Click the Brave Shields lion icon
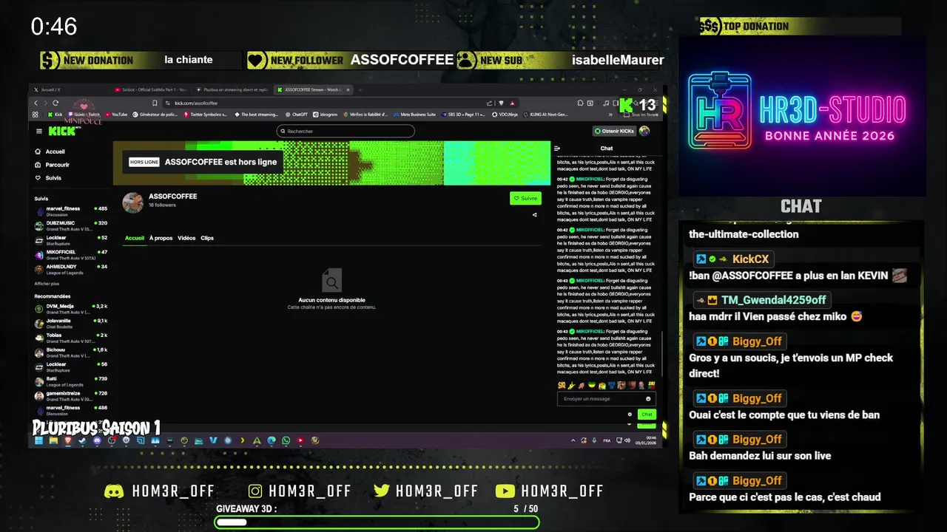947x532 pixels. (501, 103)
